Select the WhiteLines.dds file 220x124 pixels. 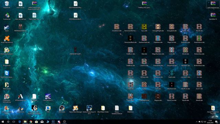coord(158,74)
